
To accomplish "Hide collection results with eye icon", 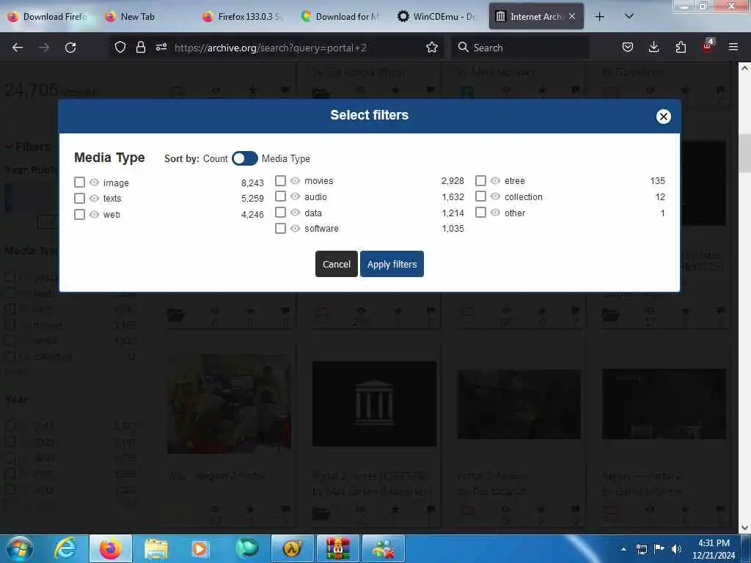I will click(495, 196).
